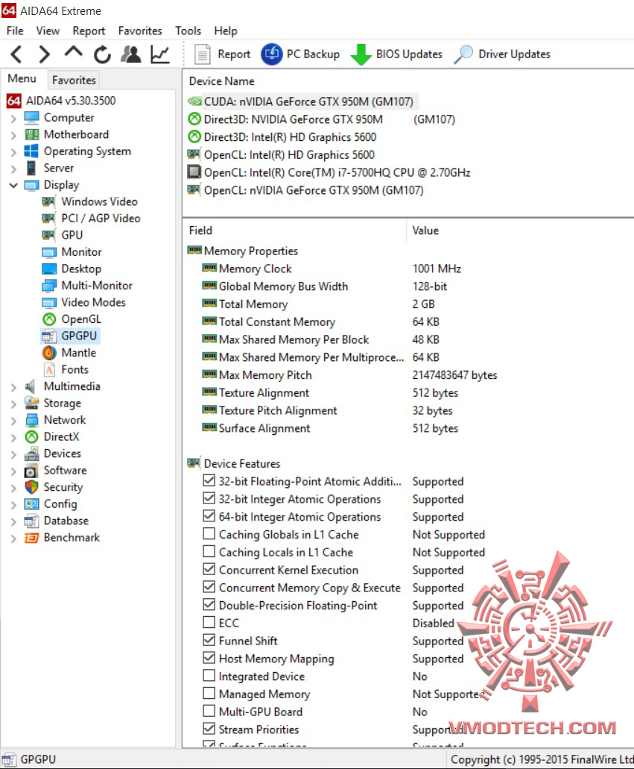Open the user manager people icon
Viewport: 634px width, 769px height.
[131, 54]
